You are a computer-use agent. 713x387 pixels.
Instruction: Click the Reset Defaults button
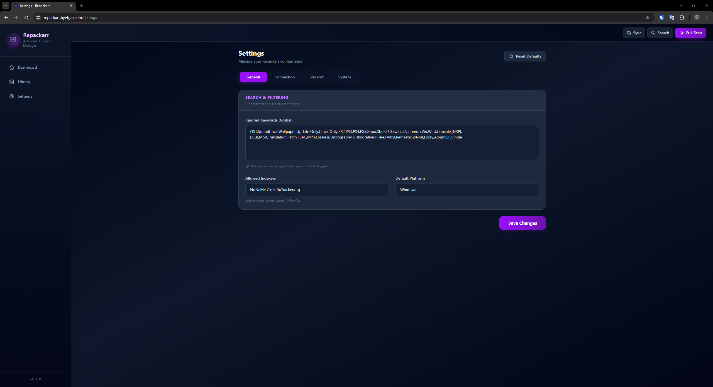(525, 56)
